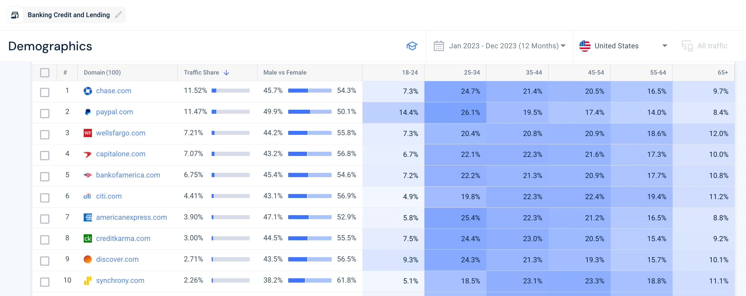
Task: Click the 26.1% cell for paypal.com
Action: click(x=455, y=112)
